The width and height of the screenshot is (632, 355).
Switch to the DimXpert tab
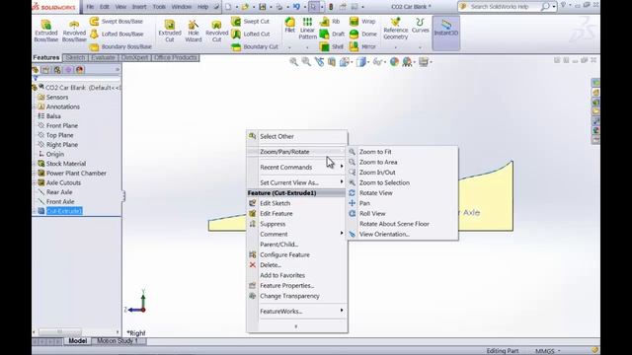(x=134, y=58)
